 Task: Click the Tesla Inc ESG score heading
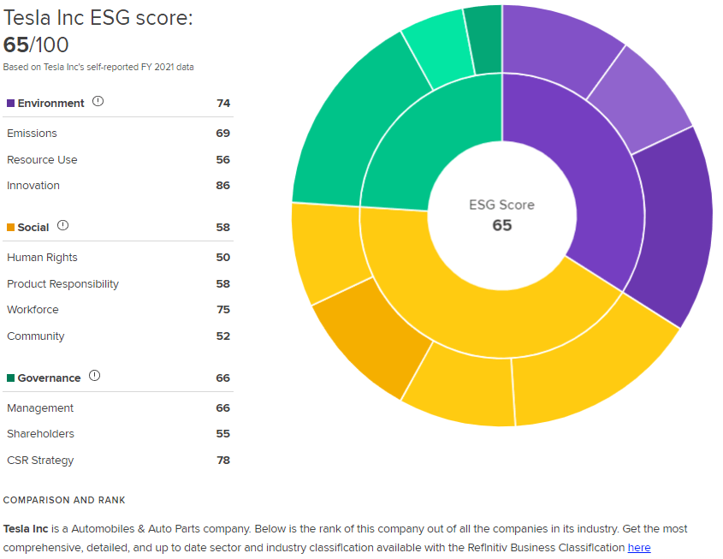98,32
